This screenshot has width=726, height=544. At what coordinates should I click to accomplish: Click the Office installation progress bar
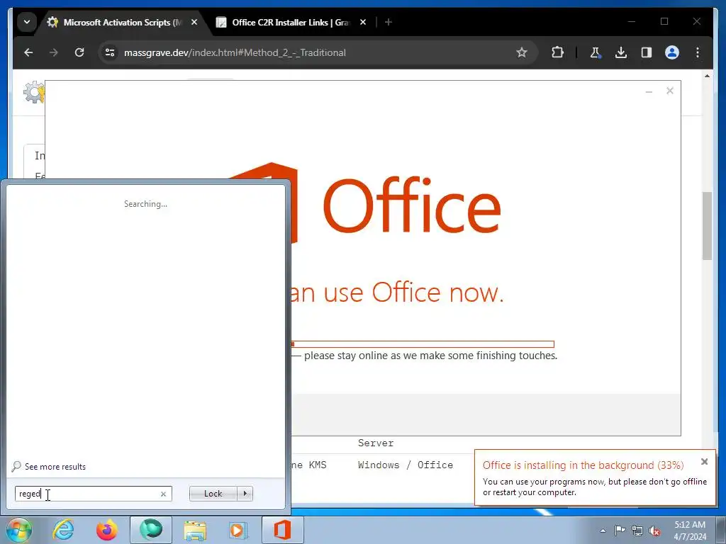pos(423,344)
